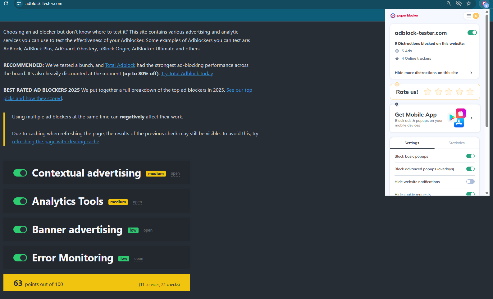Click the crossed-out eye icon in the address bar
This screenshot has width=493, height=299.
click(x=459, y=3)
